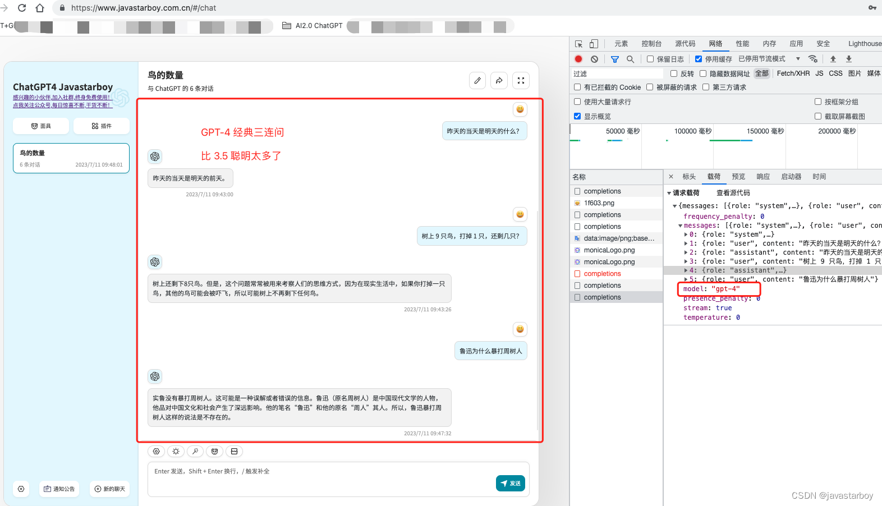Toggle DevTools device toolbar icon
The height and width of the screenshot is (506, 882).
594,44
